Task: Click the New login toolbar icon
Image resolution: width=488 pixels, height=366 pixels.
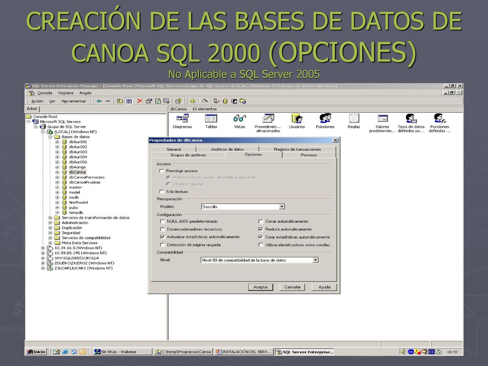Action: pyautogui.click(x=234, y=101)
